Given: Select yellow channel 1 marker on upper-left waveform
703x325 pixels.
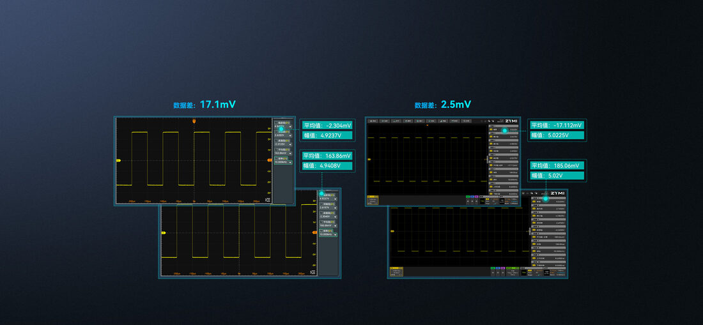Looking at the screenshot, I should (x=118, y=160).
